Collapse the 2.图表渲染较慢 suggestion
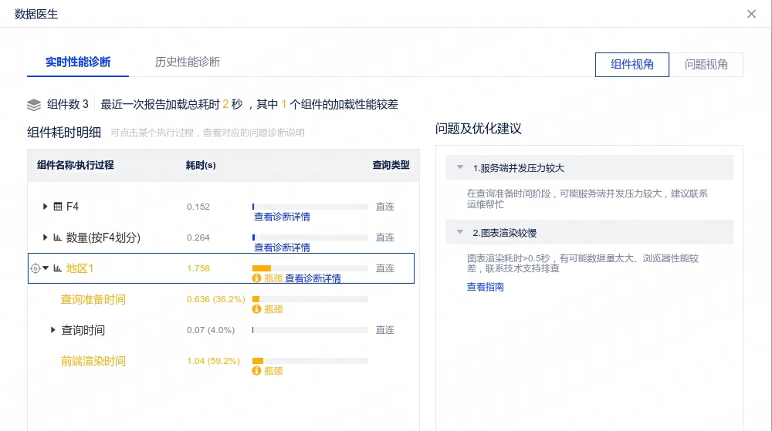Viewport: 772px width, 431px height. pos(460,232)
